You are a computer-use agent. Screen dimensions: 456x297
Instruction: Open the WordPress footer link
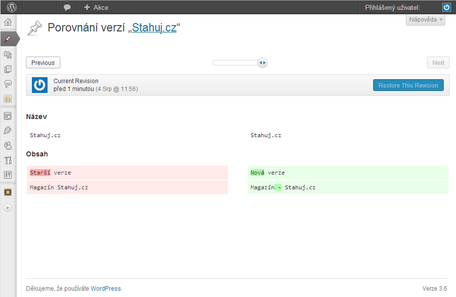click(x=106, y=288)
